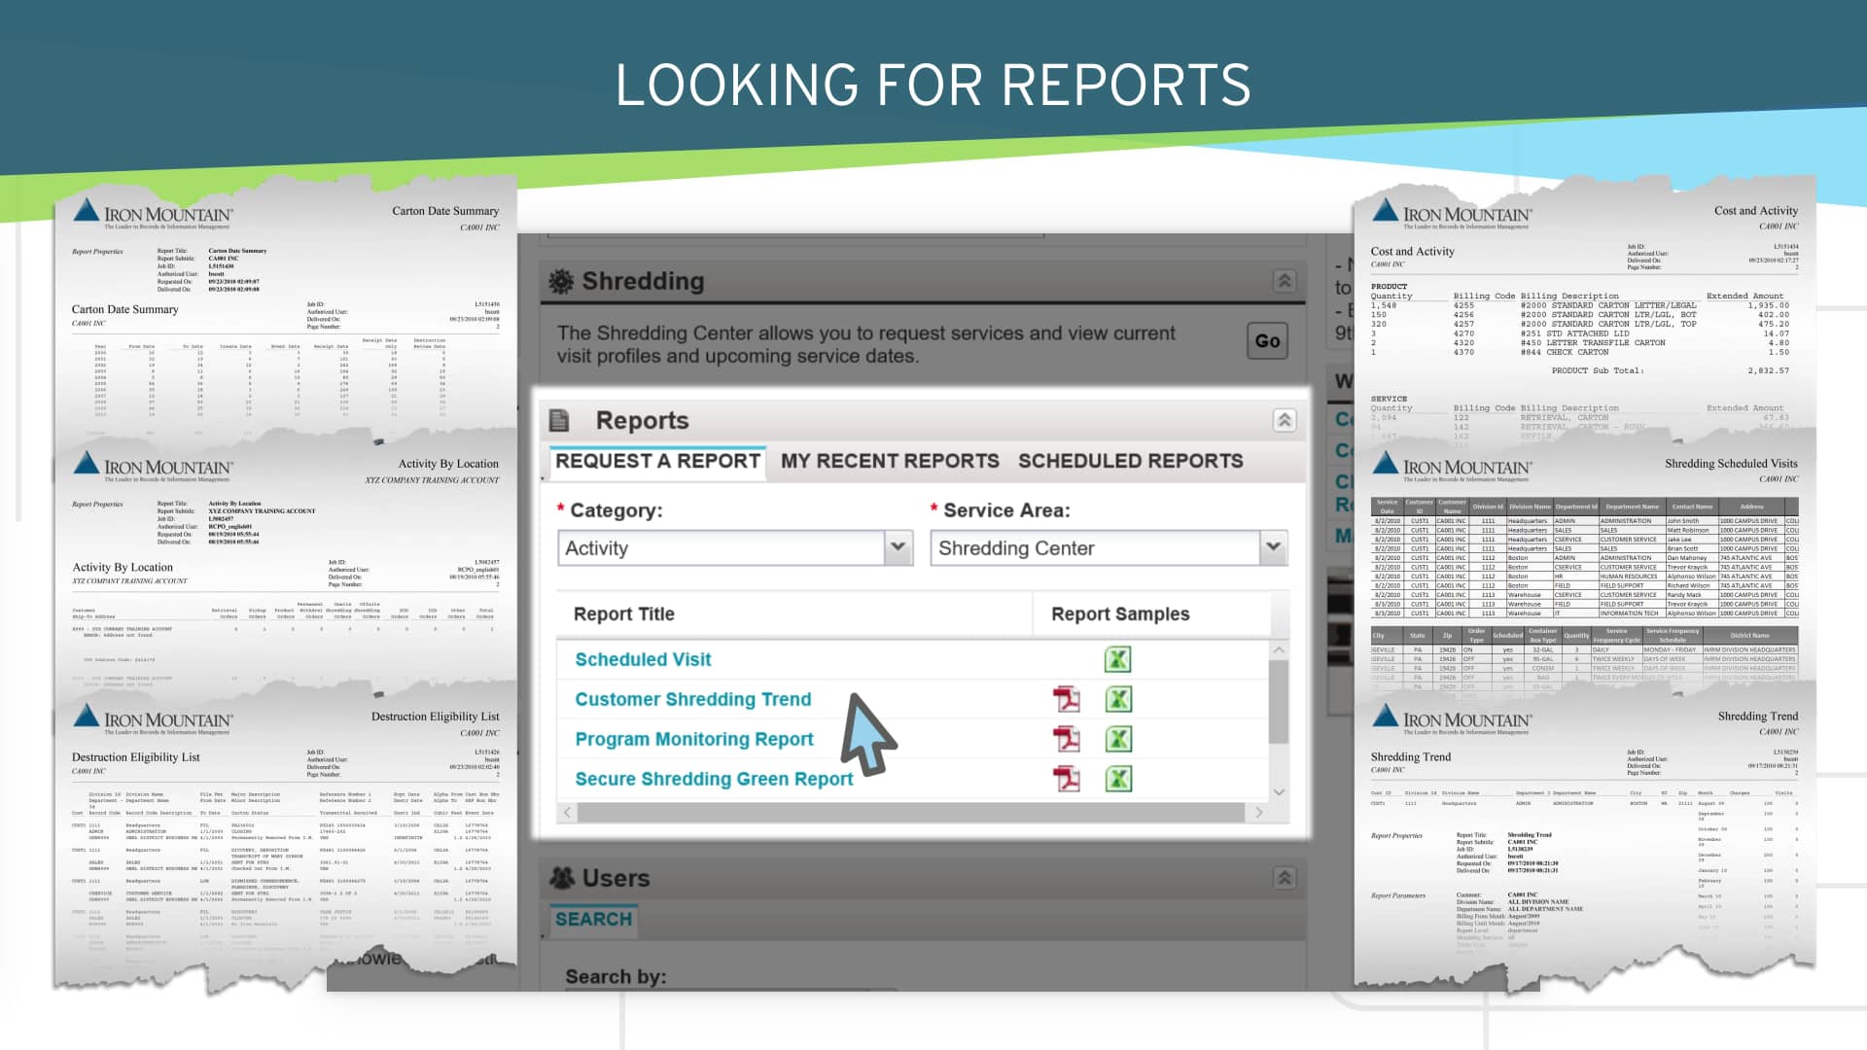Screen dimensions: 1867x1050
Task: Click the Reports panel document icon
Action: click(559, 421)
